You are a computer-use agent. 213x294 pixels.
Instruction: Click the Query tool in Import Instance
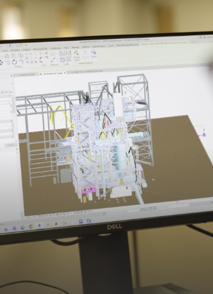click(x=94, y=54)
